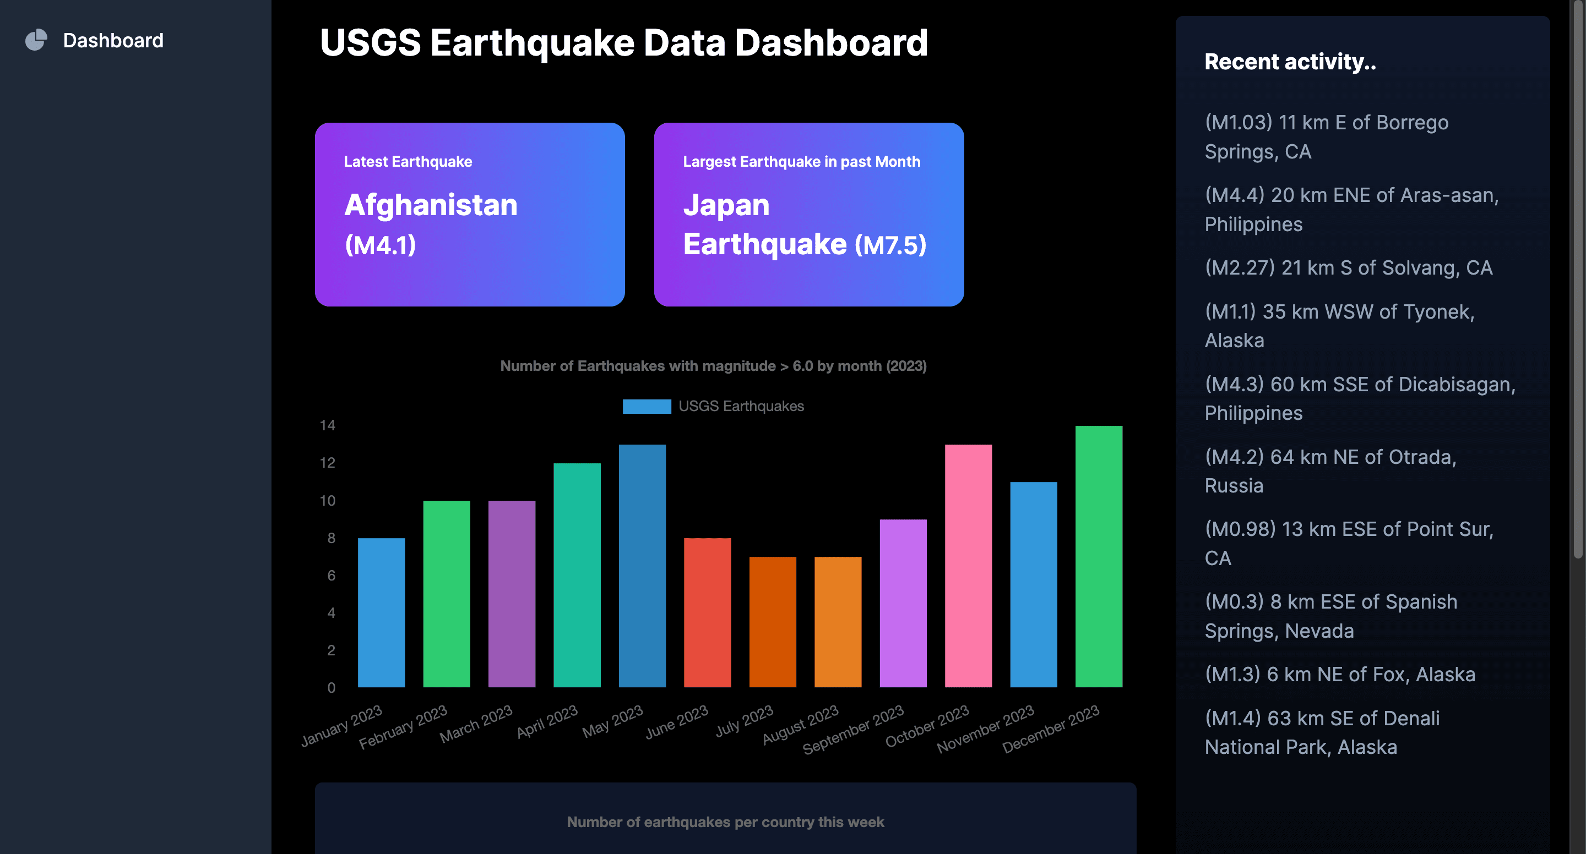This screenshot has height=854, width=1586.
Task: Click the December 2023 axis label
Action: [x=1051, y=729]
